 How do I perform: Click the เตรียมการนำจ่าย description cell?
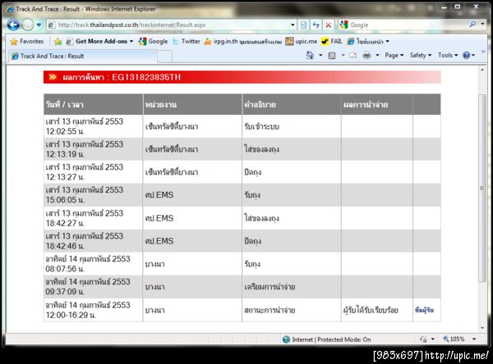coord(292,287)
